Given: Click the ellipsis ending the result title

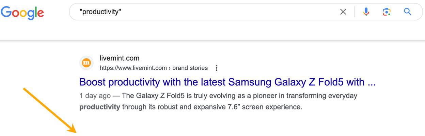Looking at the screenshot, I should (x=372, y=83).
